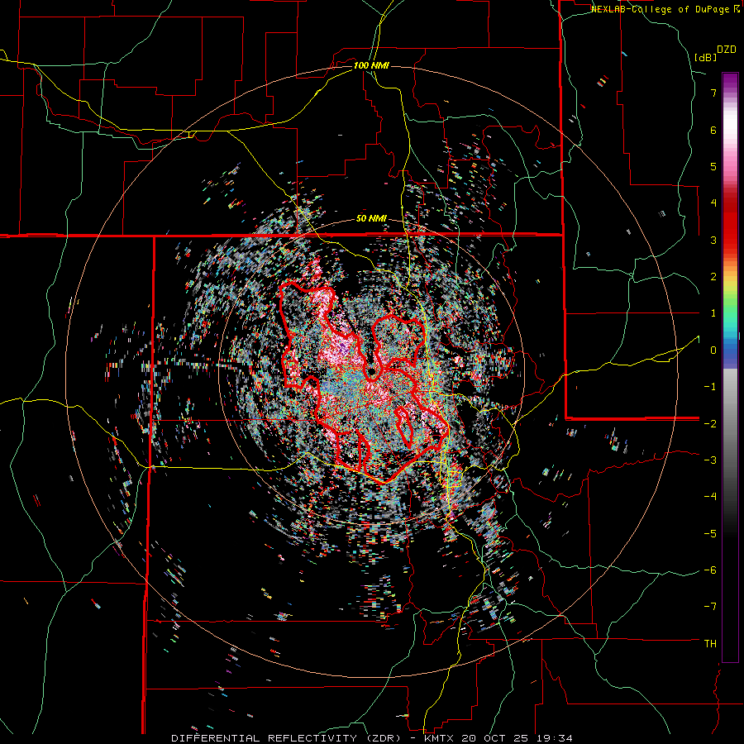
Task: Click the color scale label "7"
Action: [x=713, y=93]
